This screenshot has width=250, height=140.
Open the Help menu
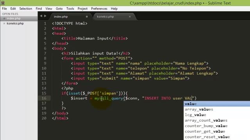click(x=114, y=9)
